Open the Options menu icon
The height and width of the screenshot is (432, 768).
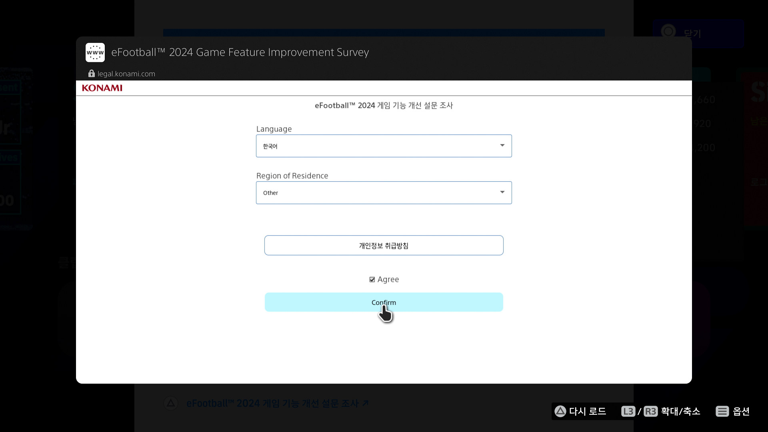point(722,411)
